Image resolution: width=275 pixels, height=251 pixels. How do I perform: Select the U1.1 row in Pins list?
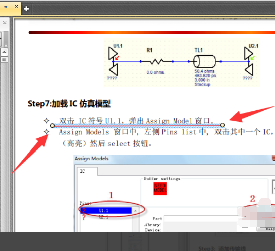106,210
